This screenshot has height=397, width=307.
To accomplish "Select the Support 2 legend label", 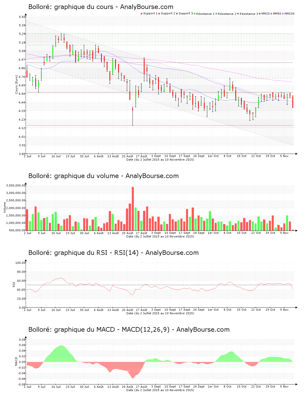I will click(x=168, y=14).
